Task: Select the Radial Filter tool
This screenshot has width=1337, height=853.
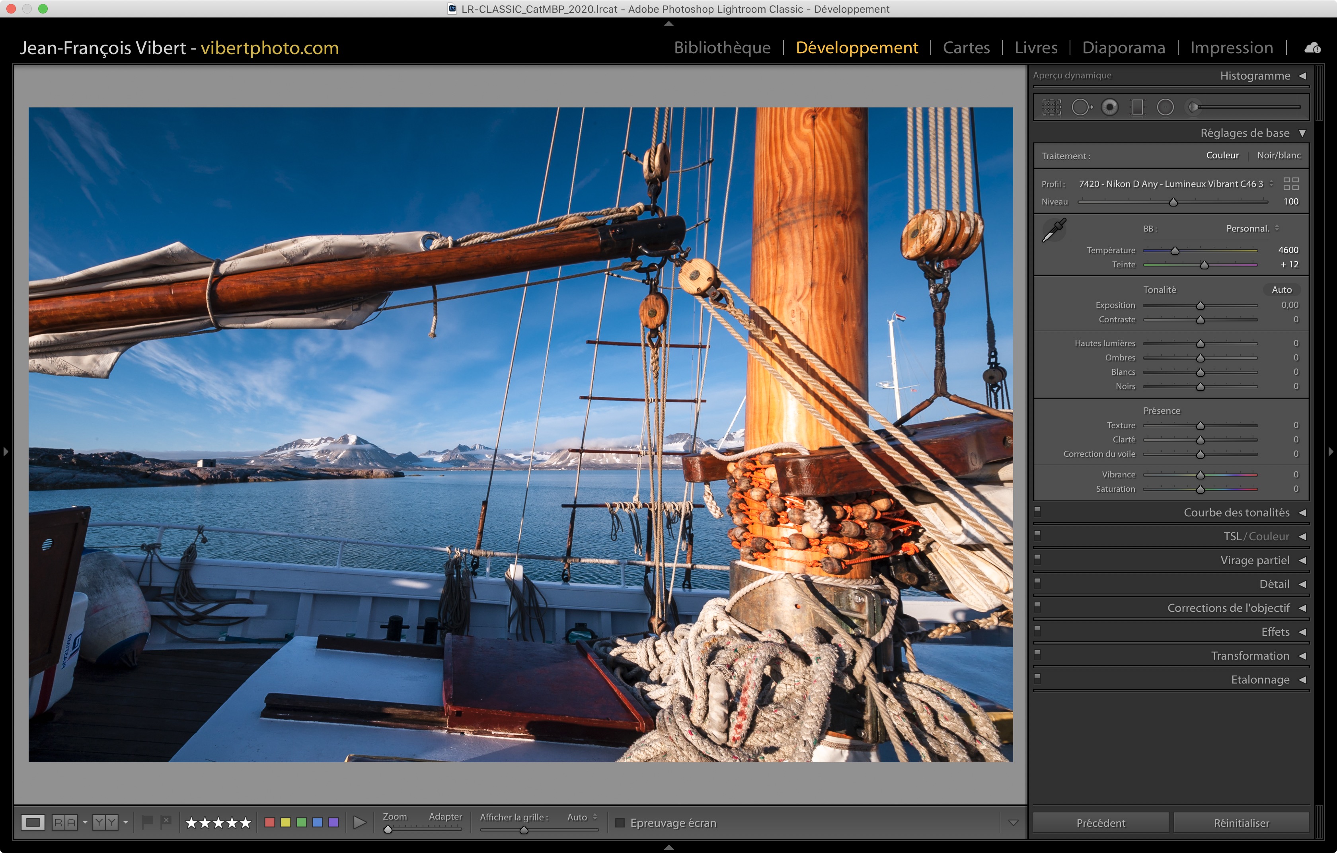Action: point(1165,107)
